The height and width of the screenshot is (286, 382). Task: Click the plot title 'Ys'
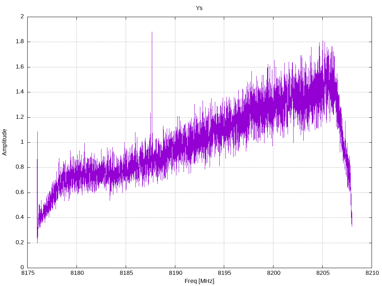pos(199,8)
